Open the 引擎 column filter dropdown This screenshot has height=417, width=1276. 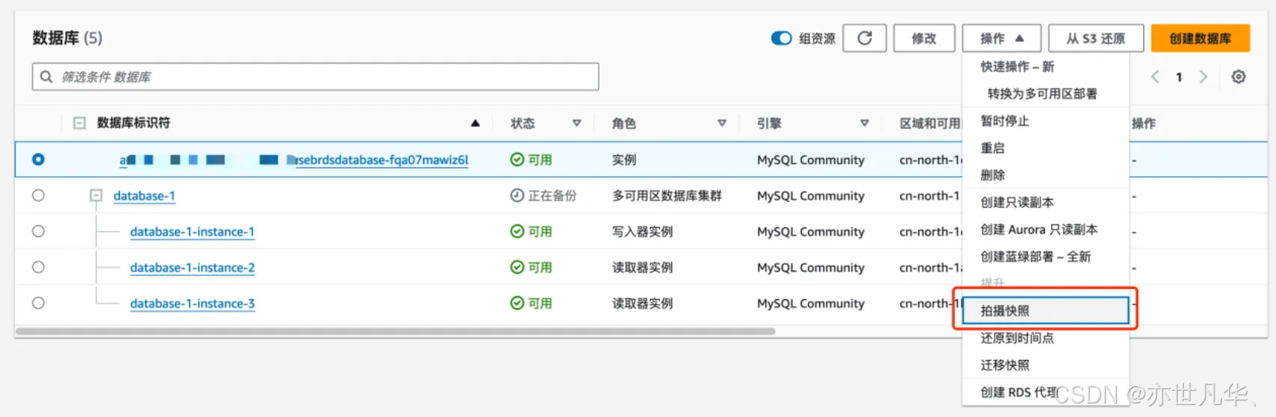tap(864, 123)
